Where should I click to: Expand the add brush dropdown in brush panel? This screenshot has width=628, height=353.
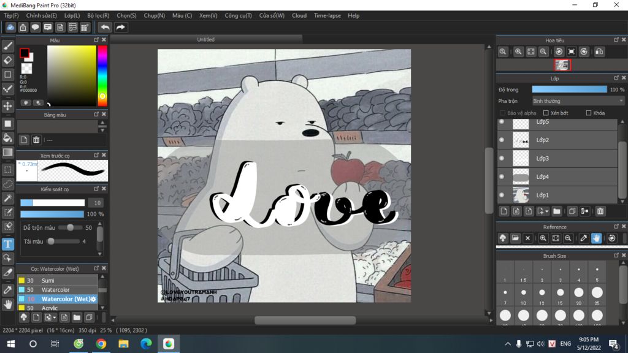55,318
